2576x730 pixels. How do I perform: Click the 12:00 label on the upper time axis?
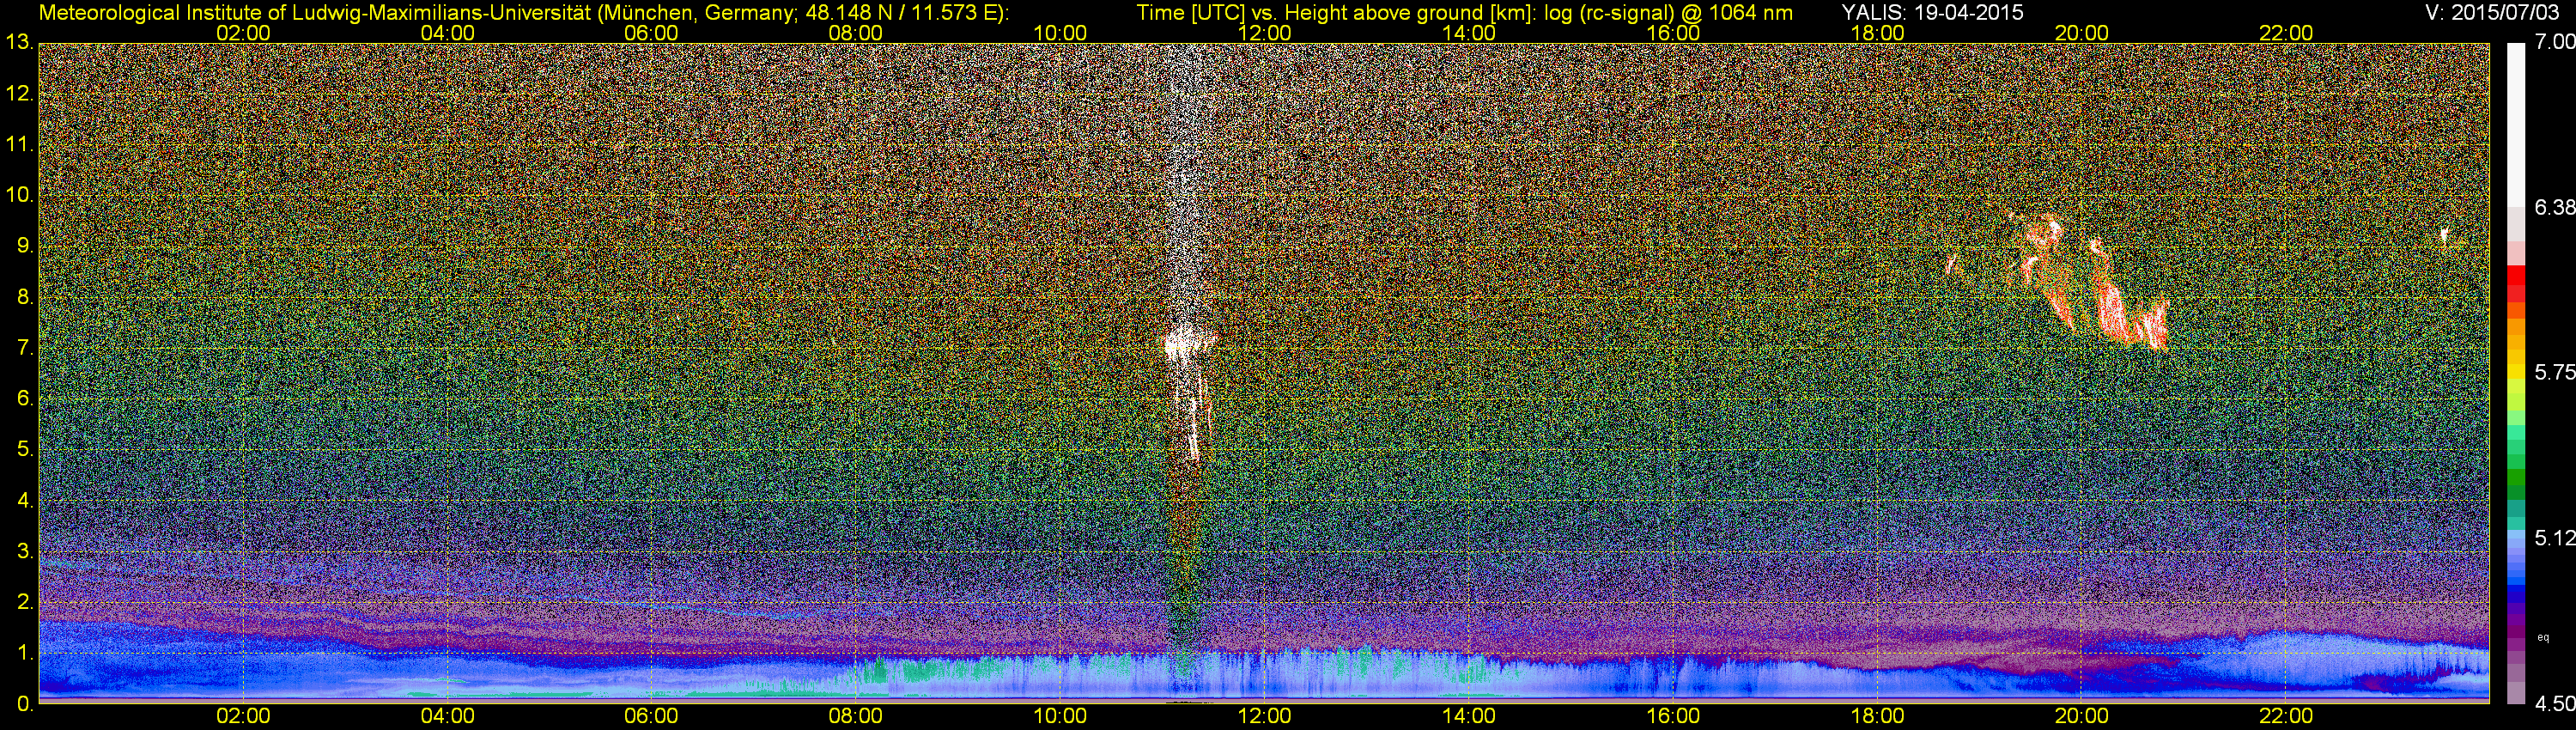coord(1264,33)
